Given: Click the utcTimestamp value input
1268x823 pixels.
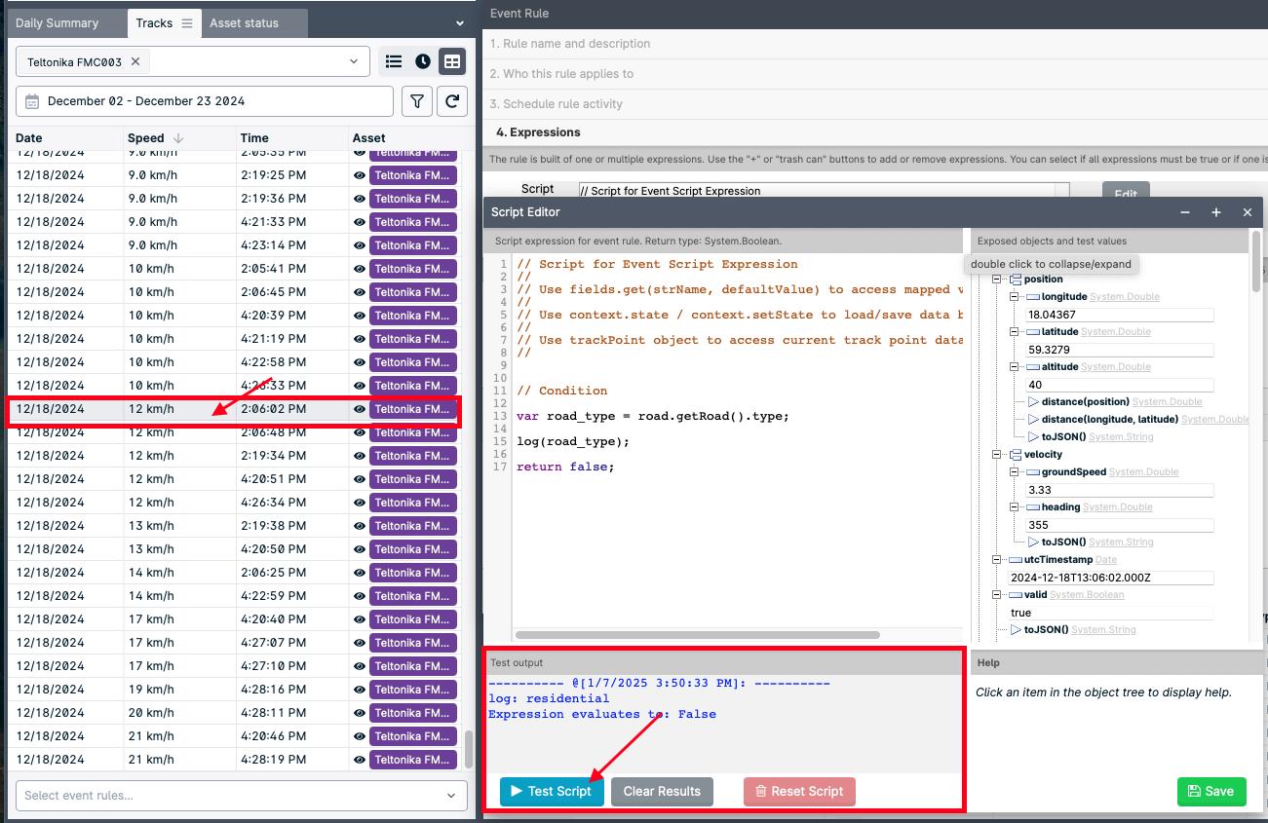Looking at the screenshot, I should [1111, 578].
